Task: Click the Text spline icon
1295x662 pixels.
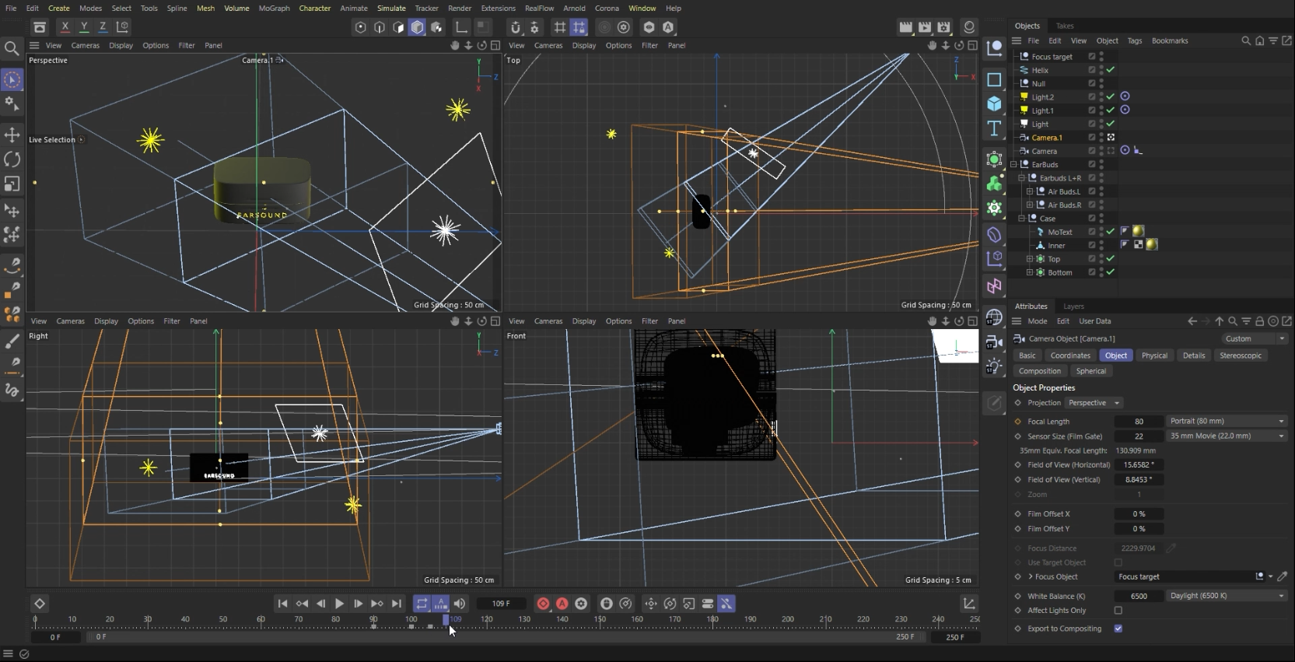Action: [994, 128]
